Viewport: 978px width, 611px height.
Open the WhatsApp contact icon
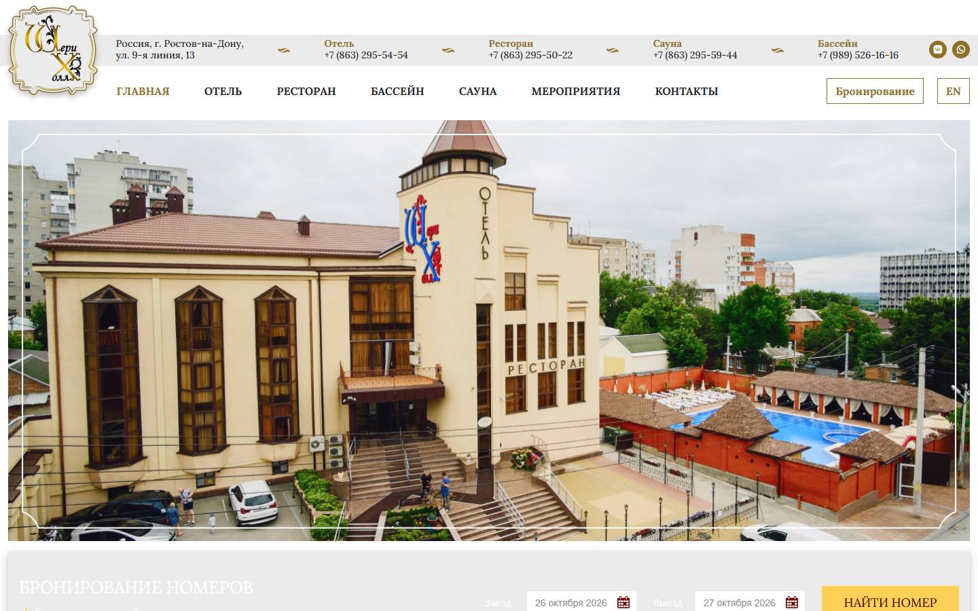pos(960,50)
